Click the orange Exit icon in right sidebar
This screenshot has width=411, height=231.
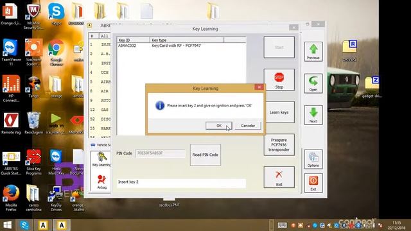click(313, 183)
